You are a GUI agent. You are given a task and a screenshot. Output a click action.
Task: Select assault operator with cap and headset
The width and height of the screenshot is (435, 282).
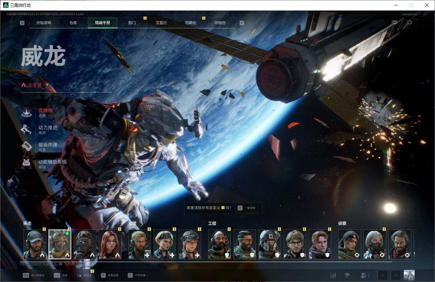click(35, 244)
